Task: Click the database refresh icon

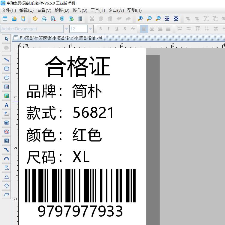Action: click(71, 19)
